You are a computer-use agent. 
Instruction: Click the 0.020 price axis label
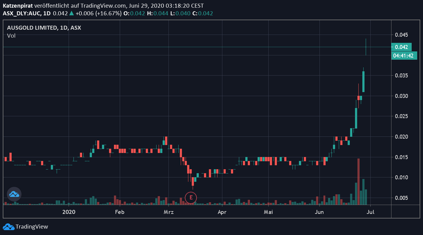click(x=402, y=136)
